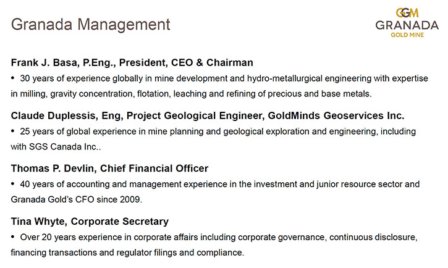
Task: Click the bullet before 'Over 20 years experience'
Action: (13, 237)
